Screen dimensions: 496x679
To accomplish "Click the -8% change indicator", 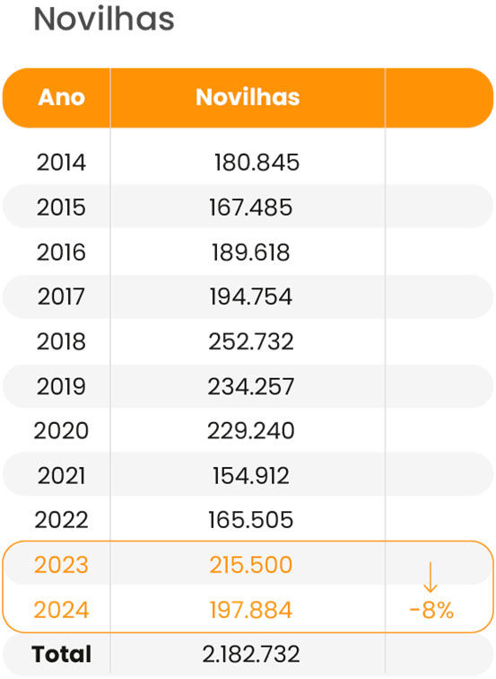I will 431,610.
